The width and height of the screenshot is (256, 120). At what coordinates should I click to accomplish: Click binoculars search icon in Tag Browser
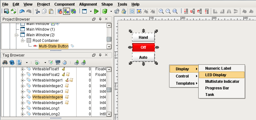pyautogui.click(x=5, y=62)
